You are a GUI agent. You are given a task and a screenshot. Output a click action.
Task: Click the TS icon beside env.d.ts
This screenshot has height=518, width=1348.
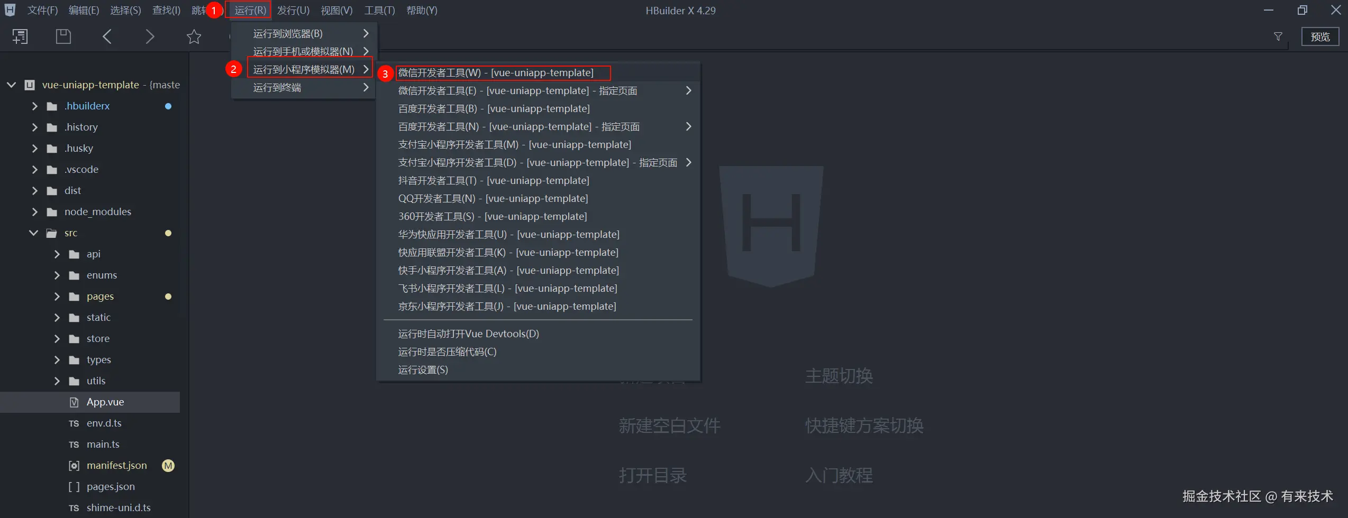coord(74,423)
